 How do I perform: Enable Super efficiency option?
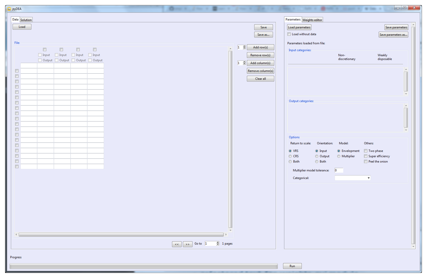click(366, 156)
